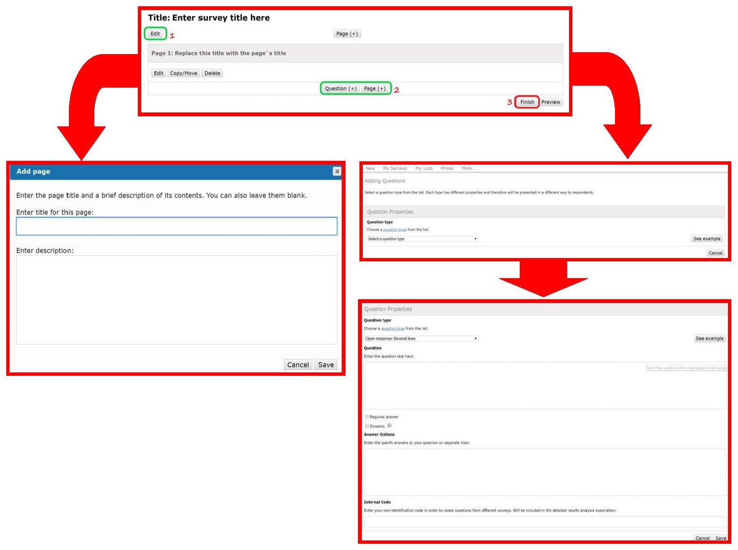Click the 'Add page' dialog title

34,171
